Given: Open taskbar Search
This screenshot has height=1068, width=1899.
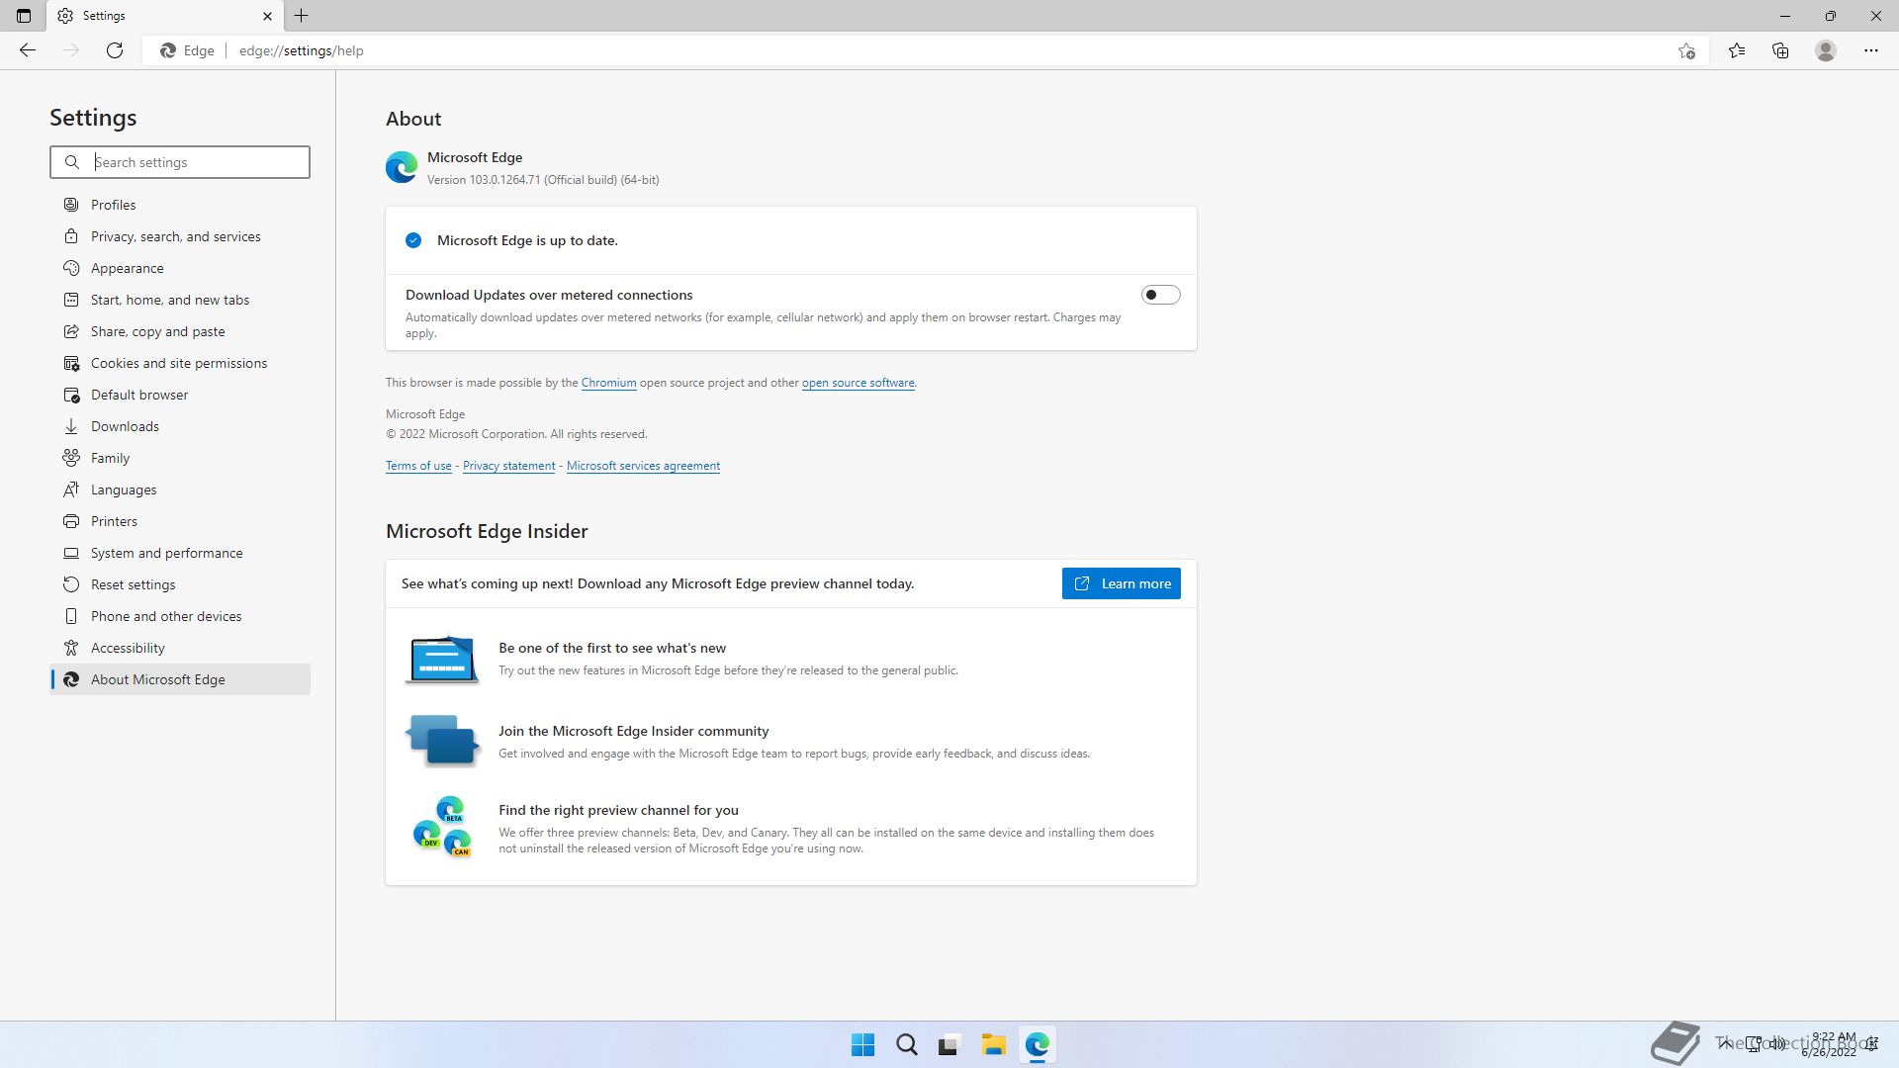Looking at the screenshot, I should tap(906, 1045).
